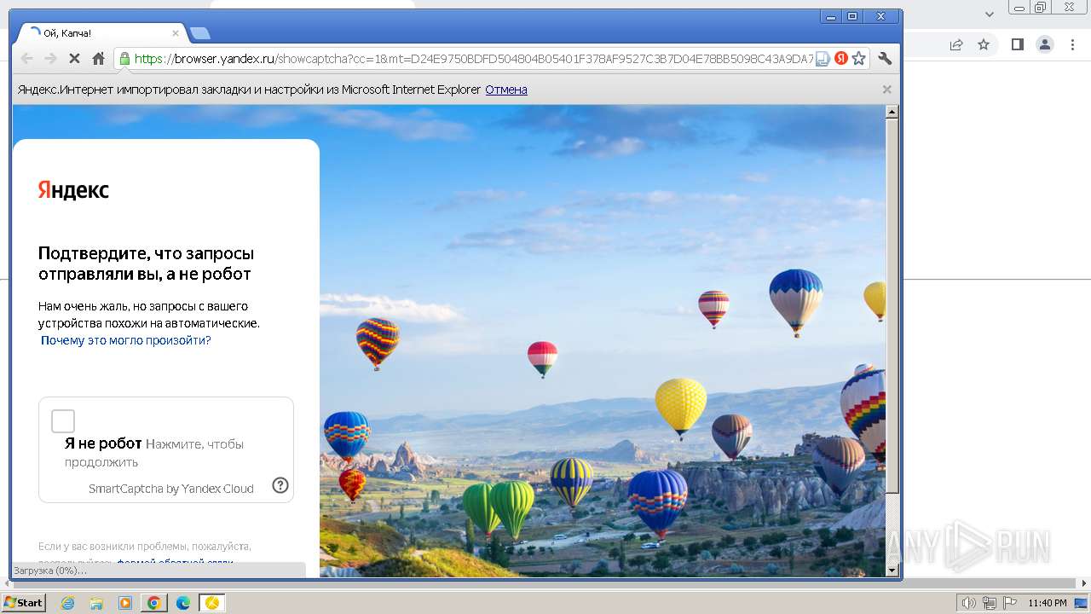Image resolution: width=1091 pixels, height=614 pixels.
Task: Open Chrome three-dot menu in background window
Action: [x=1072, y=44]
